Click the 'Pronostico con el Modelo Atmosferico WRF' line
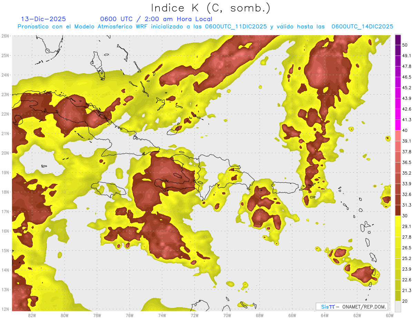Screen dimensions: 414x320 coord(205,27)
